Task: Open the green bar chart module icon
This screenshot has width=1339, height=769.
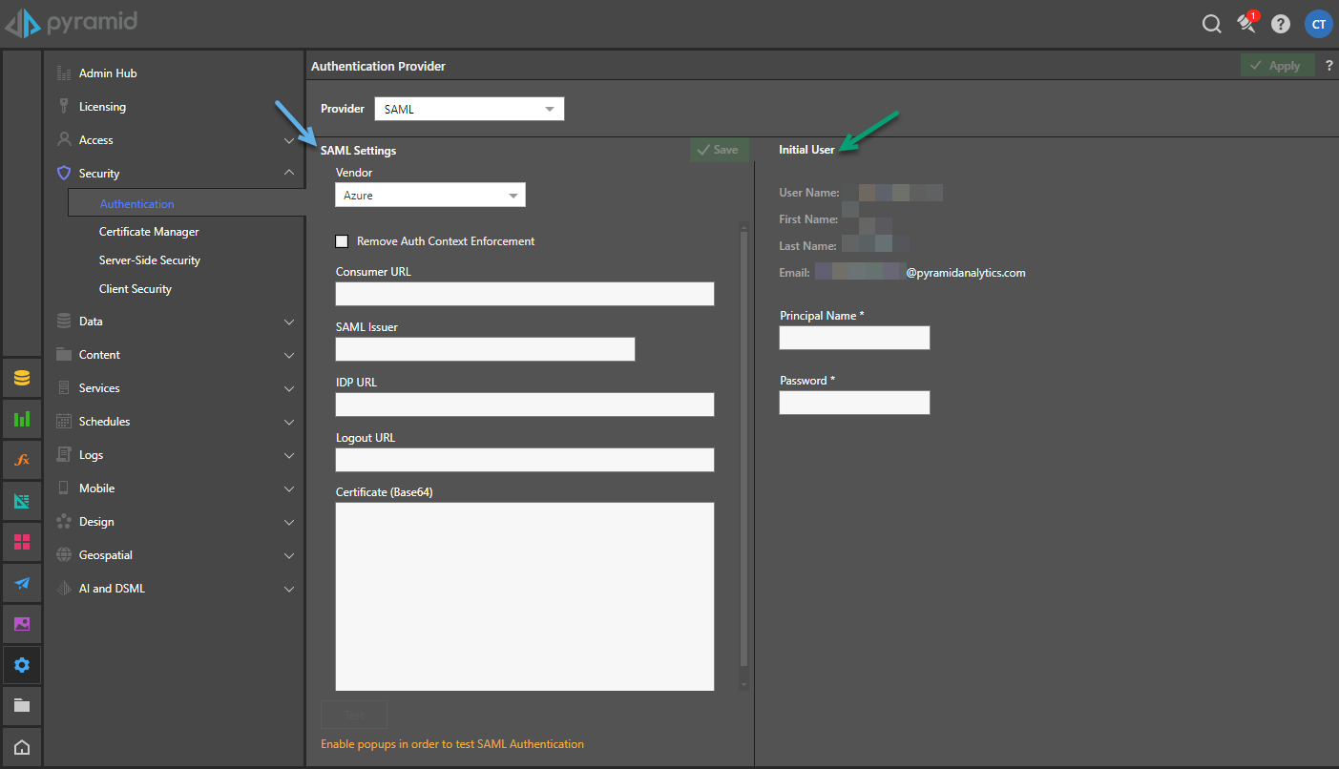Action: (x=22, y=419)
